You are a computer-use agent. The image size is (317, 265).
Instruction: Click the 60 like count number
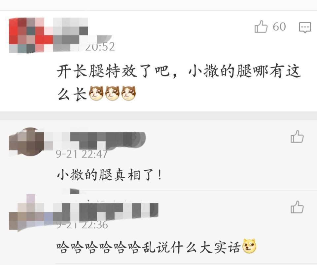279,26
